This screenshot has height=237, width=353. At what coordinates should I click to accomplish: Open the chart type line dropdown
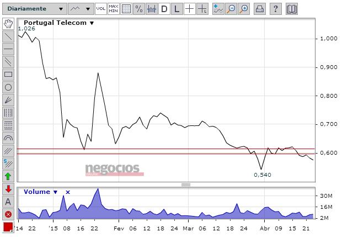(81, 9)
